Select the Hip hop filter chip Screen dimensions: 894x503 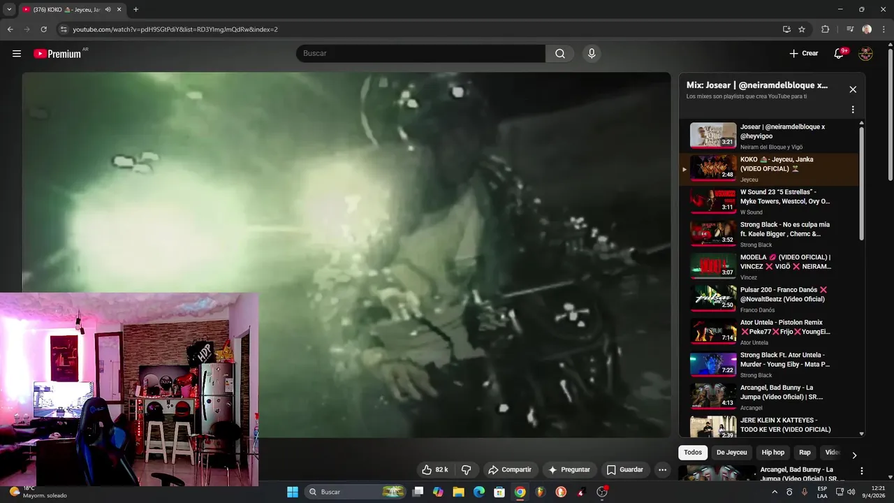(773, 453)
